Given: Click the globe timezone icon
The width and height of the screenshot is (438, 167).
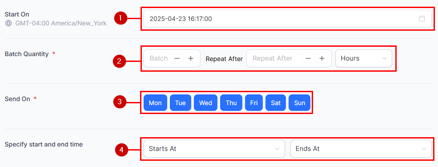Looking at the screenshot, I should [8, 23].
